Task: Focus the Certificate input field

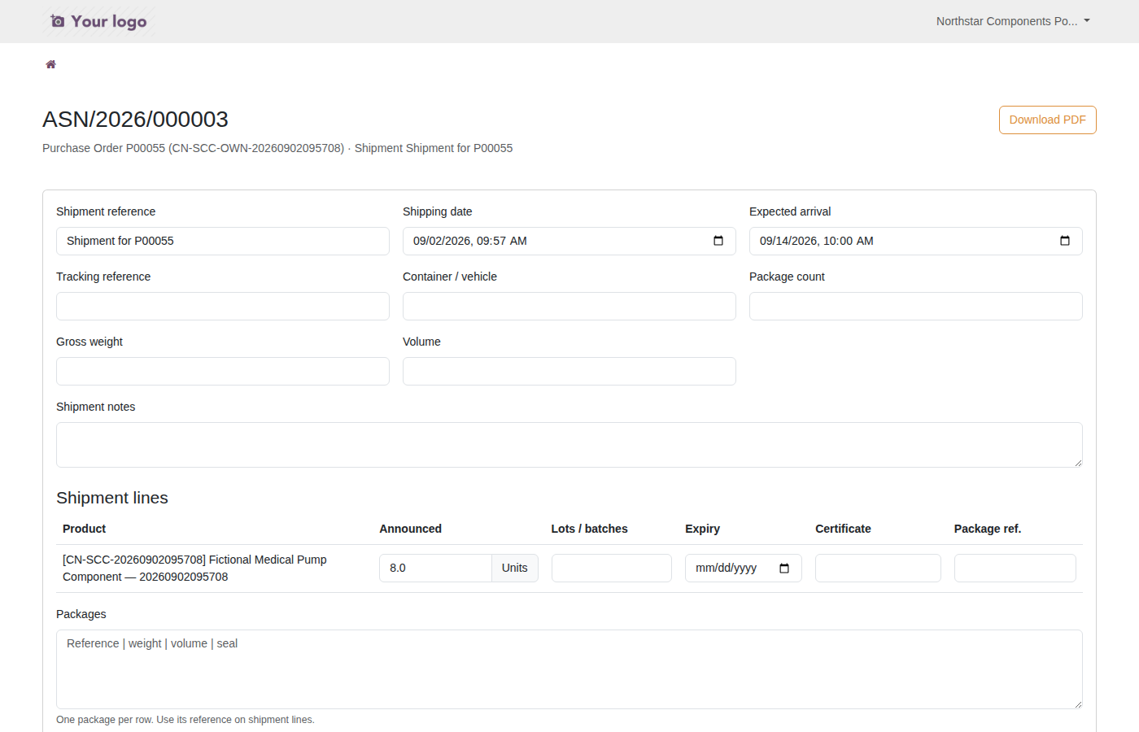Action: 878,568
